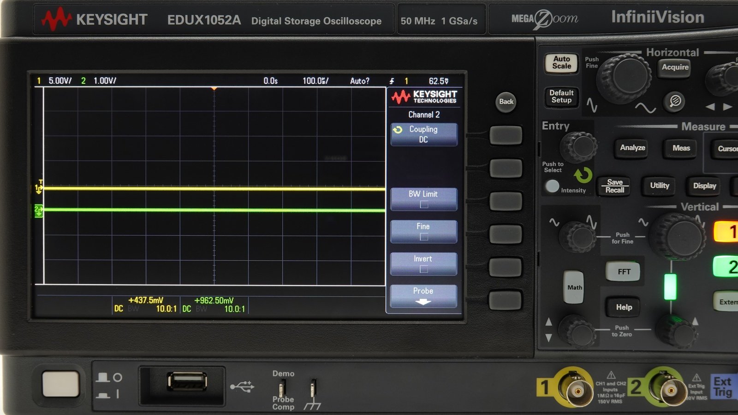
Task: Click the Channel 2 menu title
Action: coord(424,114)
